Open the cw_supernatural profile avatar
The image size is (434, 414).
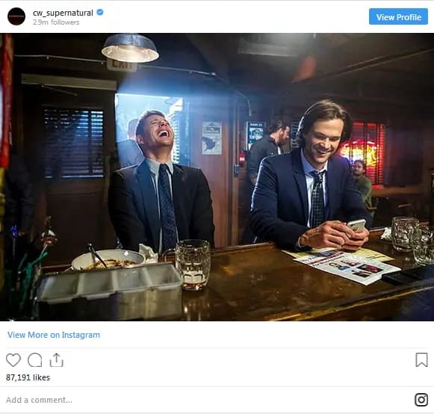click(16, 16)
